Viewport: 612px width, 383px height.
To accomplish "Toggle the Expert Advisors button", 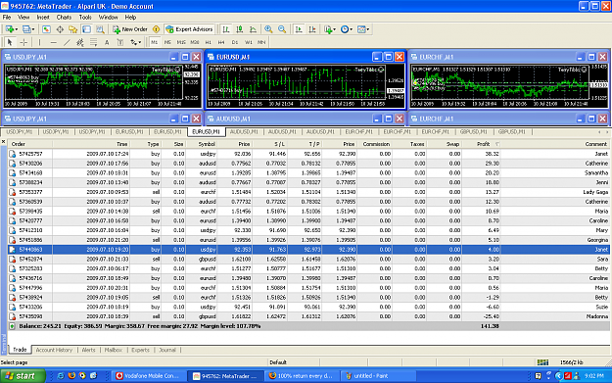I will 189,29.
